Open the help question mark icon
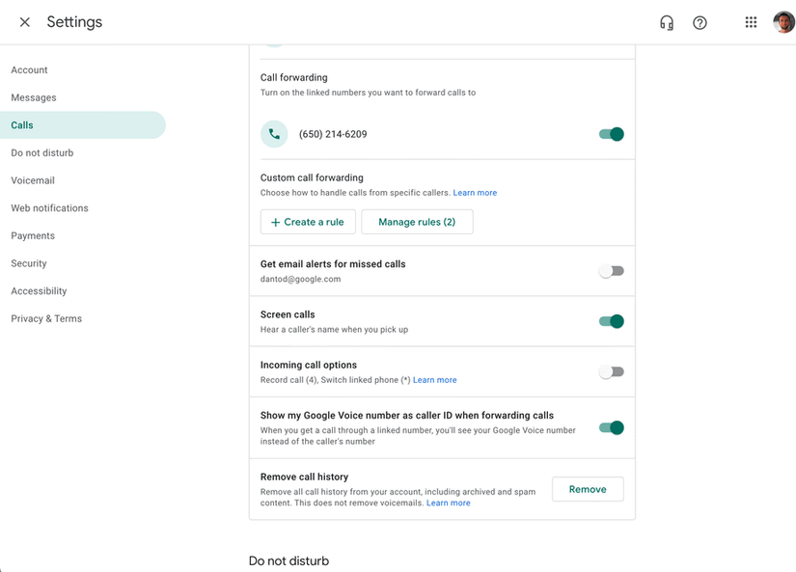This screenshot has width=796, height=572. [700, 23]
